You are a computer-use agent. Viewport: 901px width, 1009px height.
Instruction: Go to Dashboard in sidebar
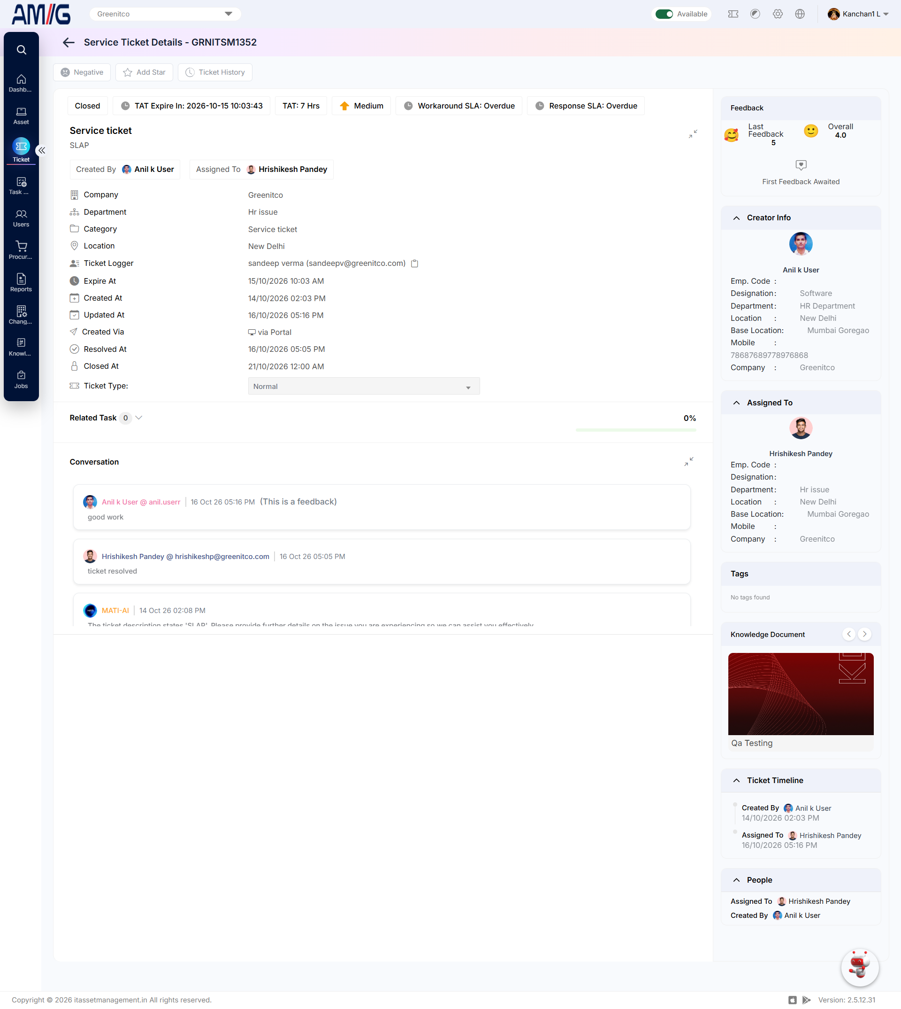click(x=21, y=83)
